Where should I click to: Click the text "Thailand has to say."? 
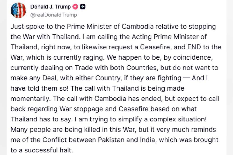click(42, 119)
